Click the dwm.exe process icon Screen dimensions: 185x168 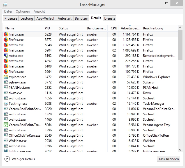pos(6,93)
